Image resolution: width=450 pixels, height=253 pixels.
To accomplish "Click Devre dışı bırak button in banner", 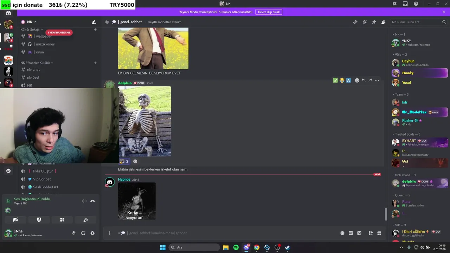I will coord(269,12).
